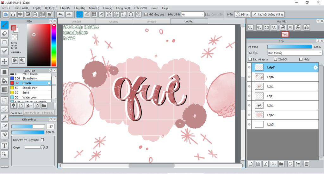The height and width of the screenshot is (174, 324).
Task: Turn off snap with the blue icon
Action: [x=79, y=15]
